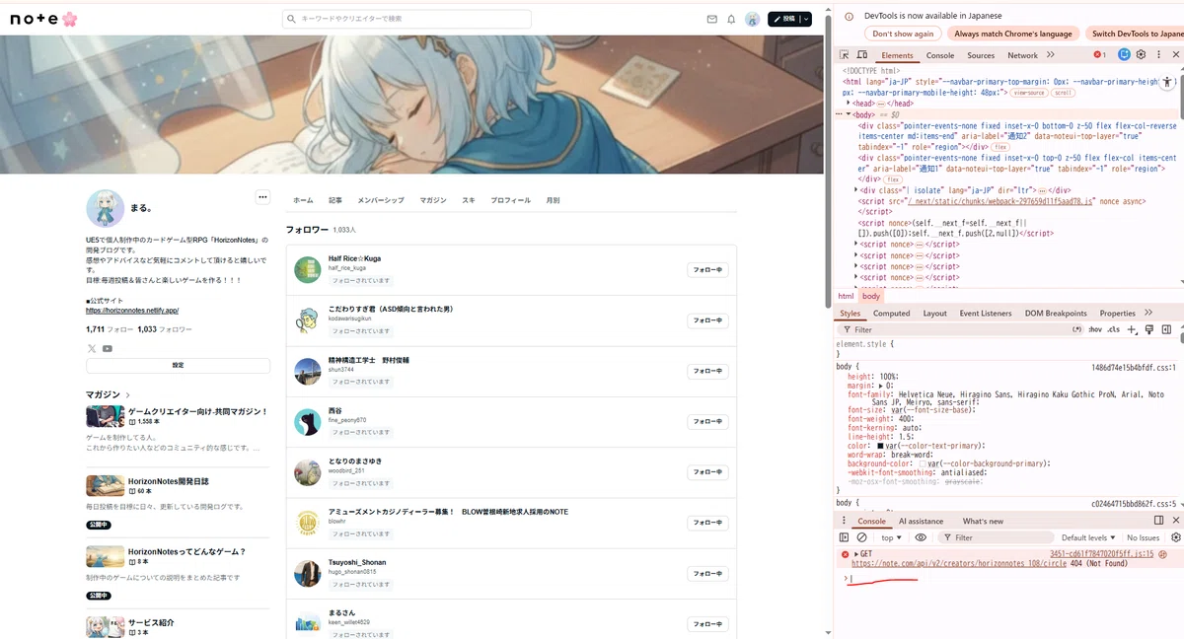The image size is (1184, 639).
Task: Toggle the Styles filter regex button
Action: (x=1077, y=329)
